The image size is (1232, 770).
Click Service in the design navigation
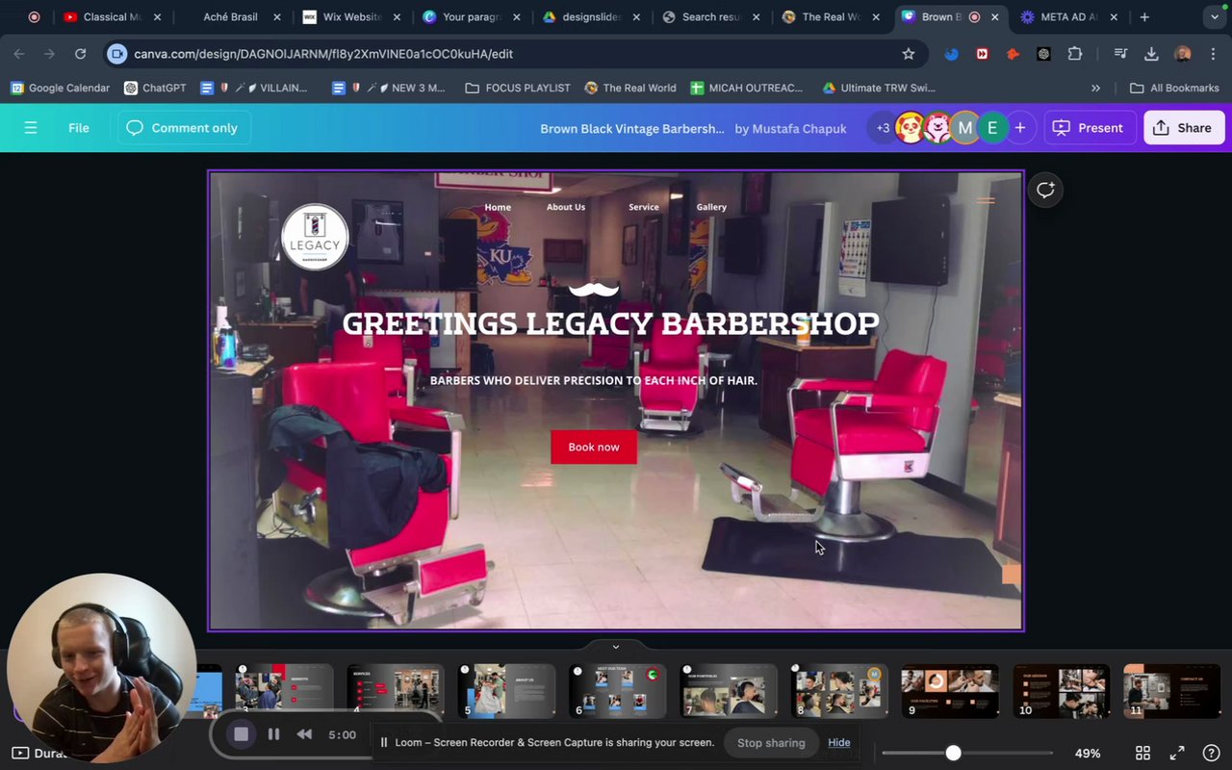tap(644, 207)
